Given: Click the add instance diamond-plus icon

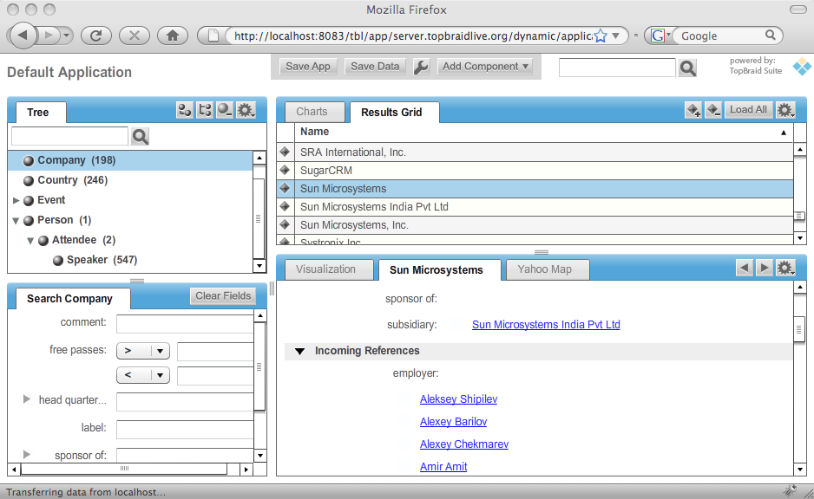Looking at the screenshot, I should click(x=693, y=110).
